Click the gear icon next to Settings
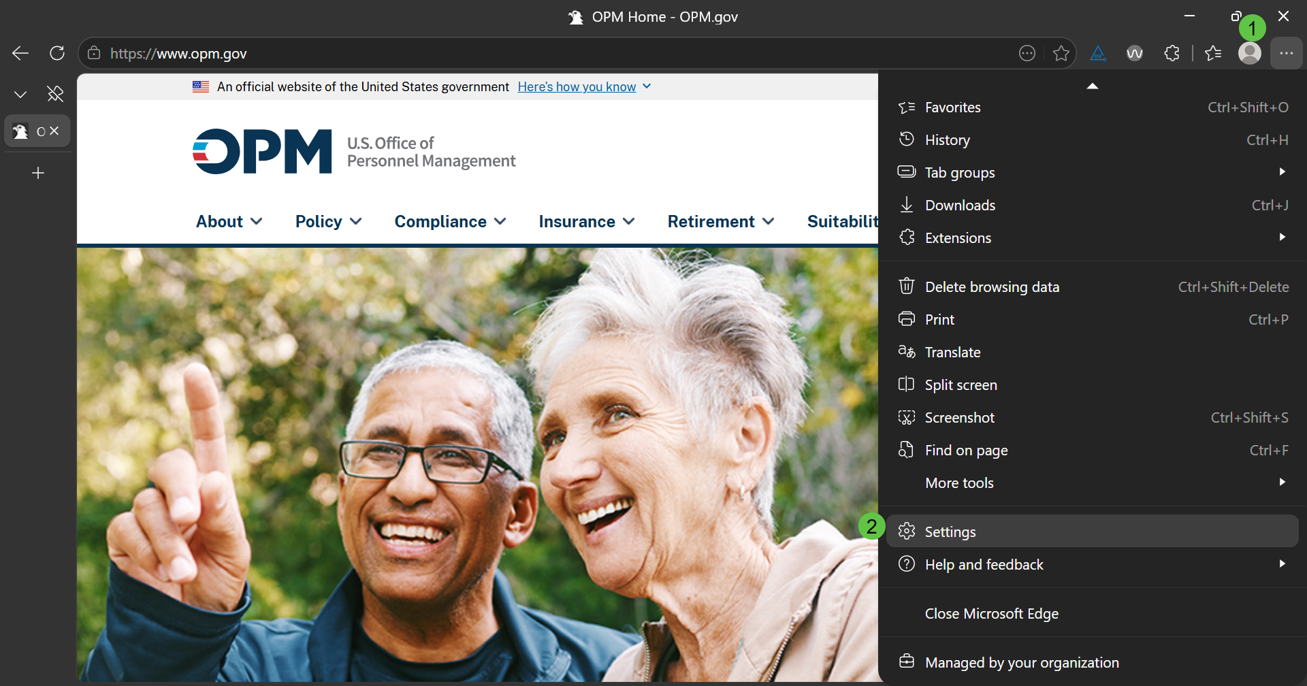Image resolution: width=1307 pixels, height=686 pixels. (x=907, y=531)
